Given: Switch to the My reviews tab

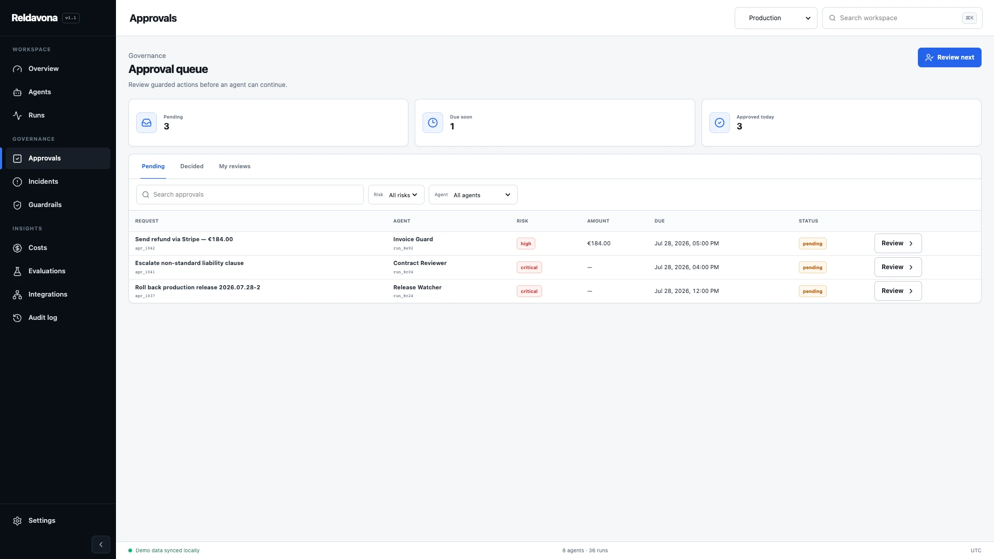Looking at the screenshot, I should pos(235,166).
